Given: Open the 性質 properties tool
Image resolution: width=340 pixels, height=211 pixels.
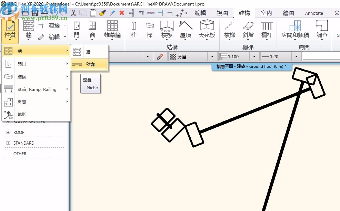Looking at the screenshot, I should [10, 31].
